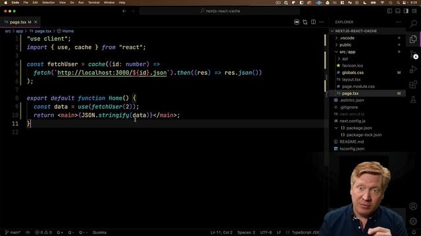Click the localhost URL in the fetch call
The height and width of the screenshot is (236, 421).
pos(112,73)
